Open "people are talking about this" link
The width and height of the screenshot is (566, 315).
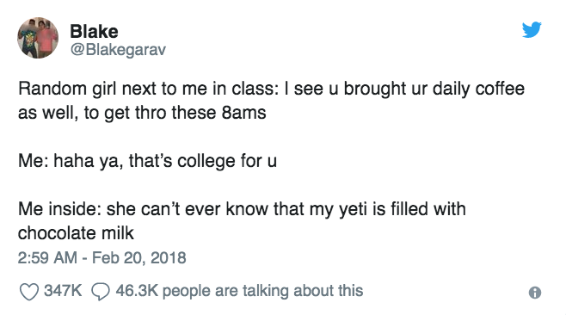click(x=262, y=291)
